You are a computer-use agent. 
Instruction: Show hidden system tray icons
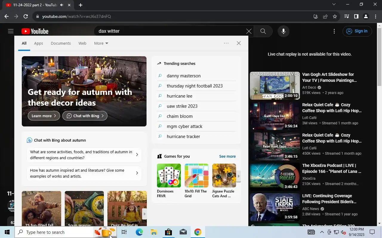tap(322, 232)
